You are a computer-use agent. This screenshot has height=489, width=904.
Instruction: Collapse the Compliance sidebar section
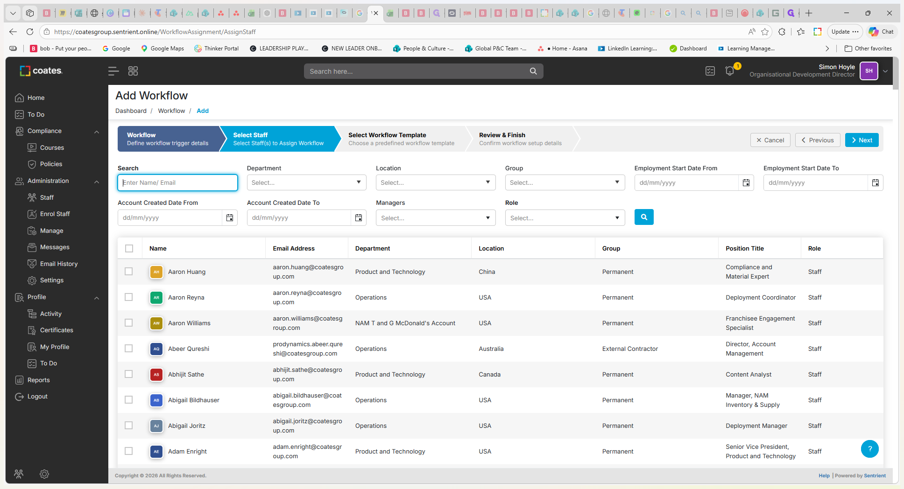click(97, 132)
